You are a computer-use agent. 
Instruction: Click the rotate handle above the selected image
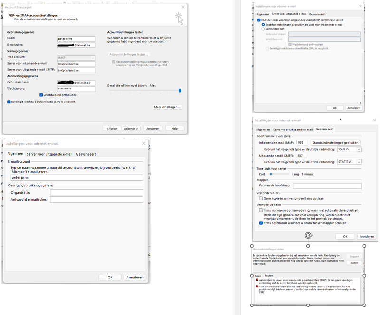click(308, 235)
